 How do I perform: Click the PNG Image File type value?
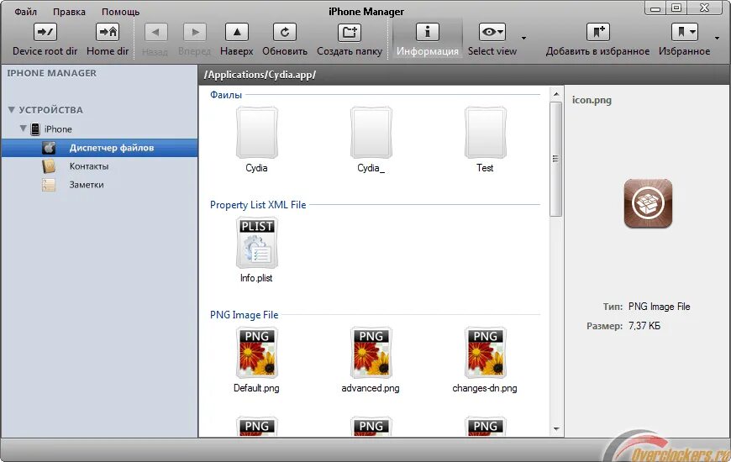click(x=660, y=307)
